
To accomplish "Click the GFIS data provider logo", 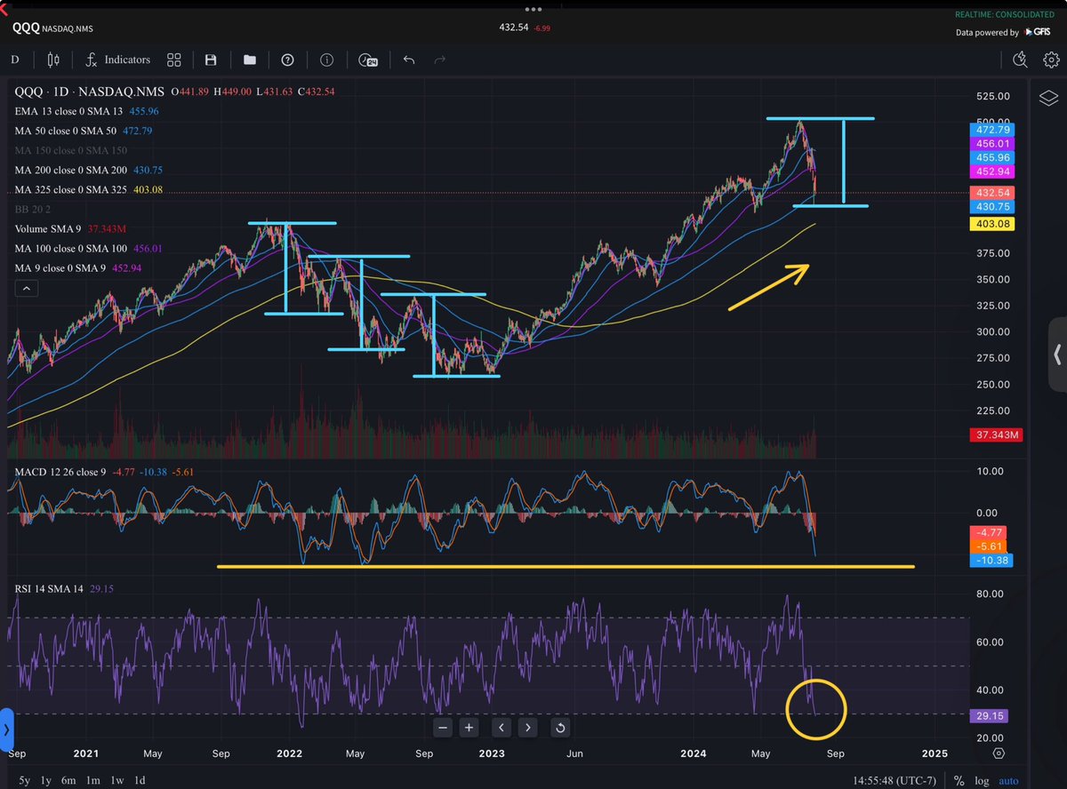I will pyautogui.click(x=1037, y=32).
